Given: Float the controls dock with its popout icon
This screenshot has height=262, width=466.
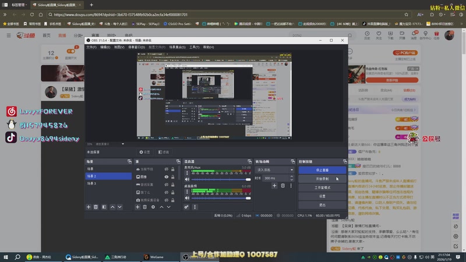Looking at the screenshot, I should coord(345,161).
